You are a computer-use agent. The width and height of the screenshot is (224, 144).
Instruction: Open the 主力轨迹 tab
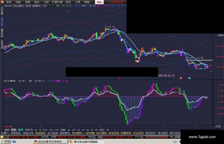pos(52,133)
